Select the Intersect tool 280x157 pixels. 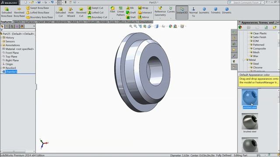pyautogui.click(x=145, y=13)
